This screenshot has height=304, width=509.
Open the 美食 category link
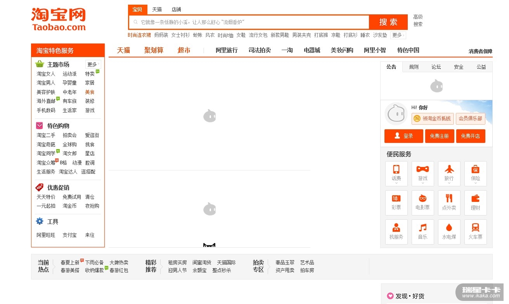click(90, 92)
